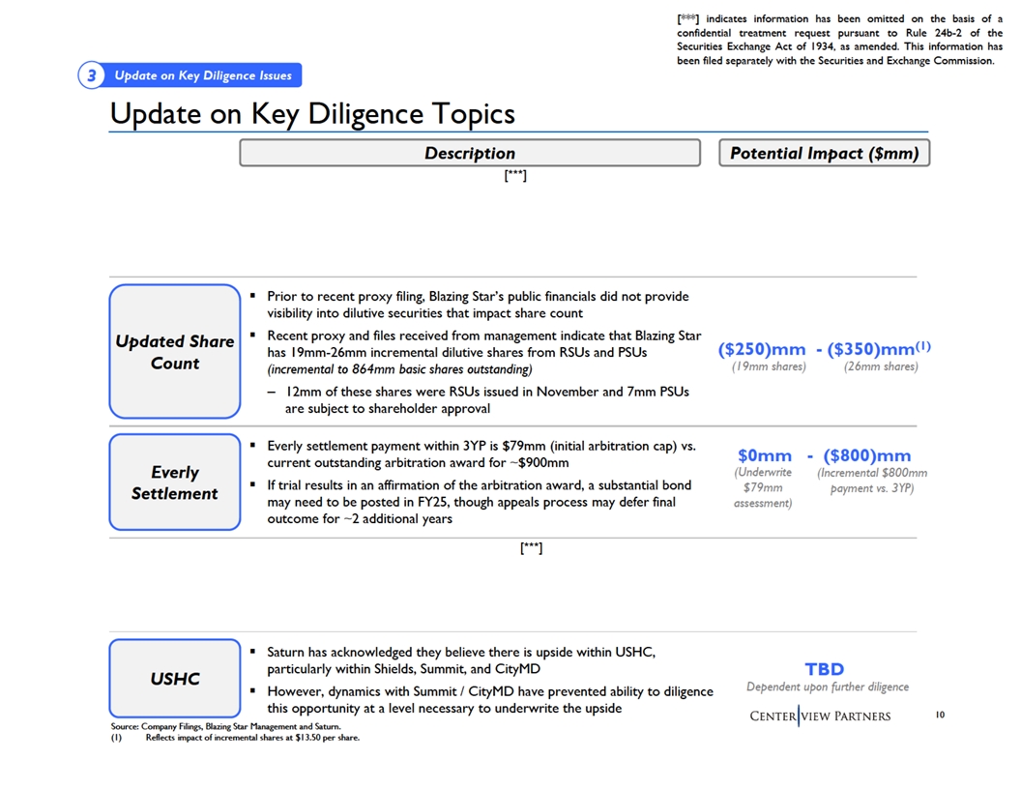Click the confidential treatment notice at top right
Screen dimensions: 1021x789
pyautogui.click(x=839, y=40)
